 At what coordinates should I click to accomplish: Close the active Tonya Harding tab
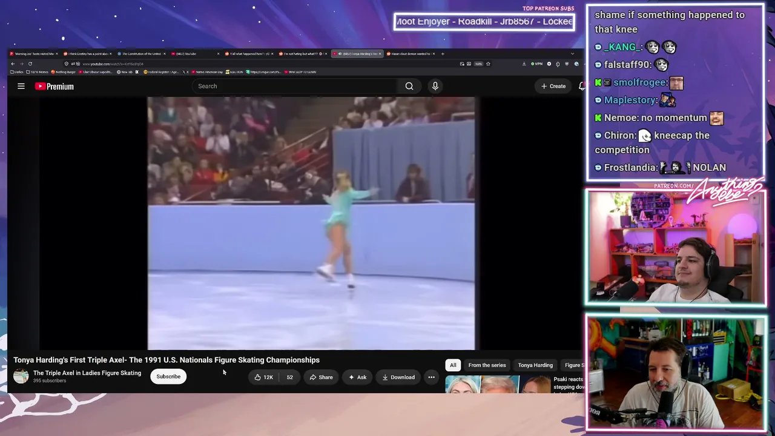(x=380, y=54)
